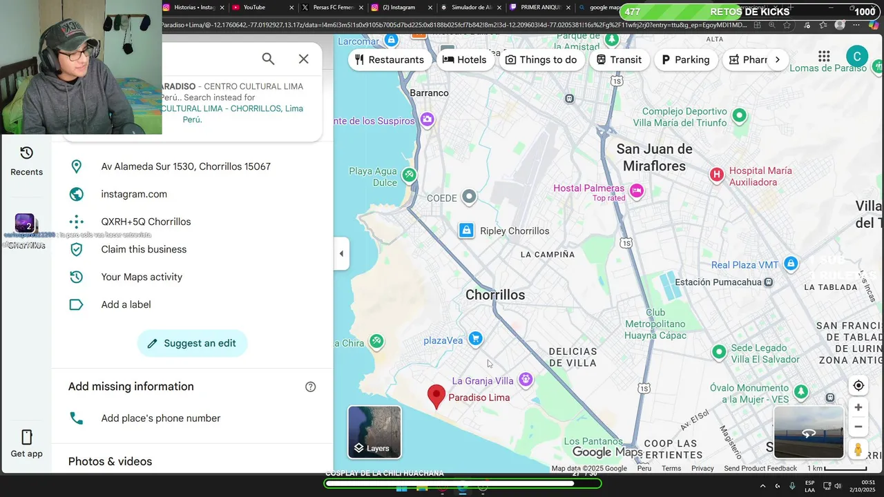Select the Street View pegman
The width and height of the screenshot is (884, 497).
(x=858, y=449)
